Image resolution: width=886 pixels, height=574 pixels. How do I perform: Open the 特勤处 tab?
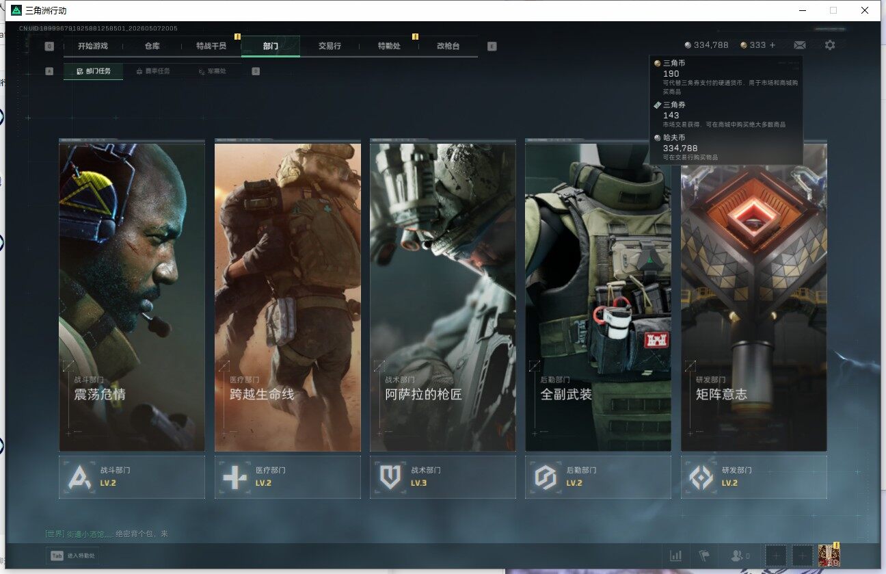point(389,46)
